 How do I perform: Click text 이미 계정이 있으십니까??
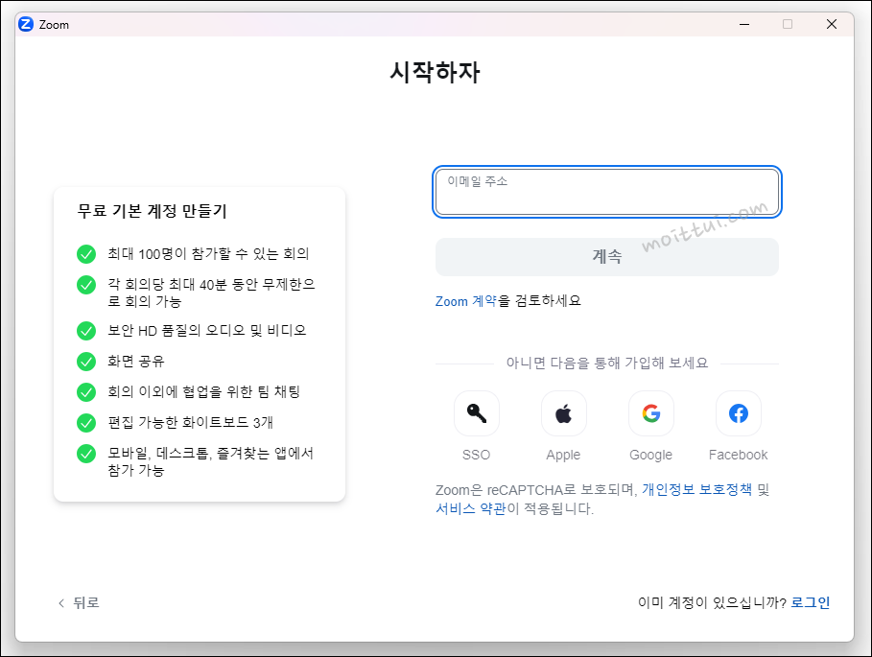tap(712, 602)
